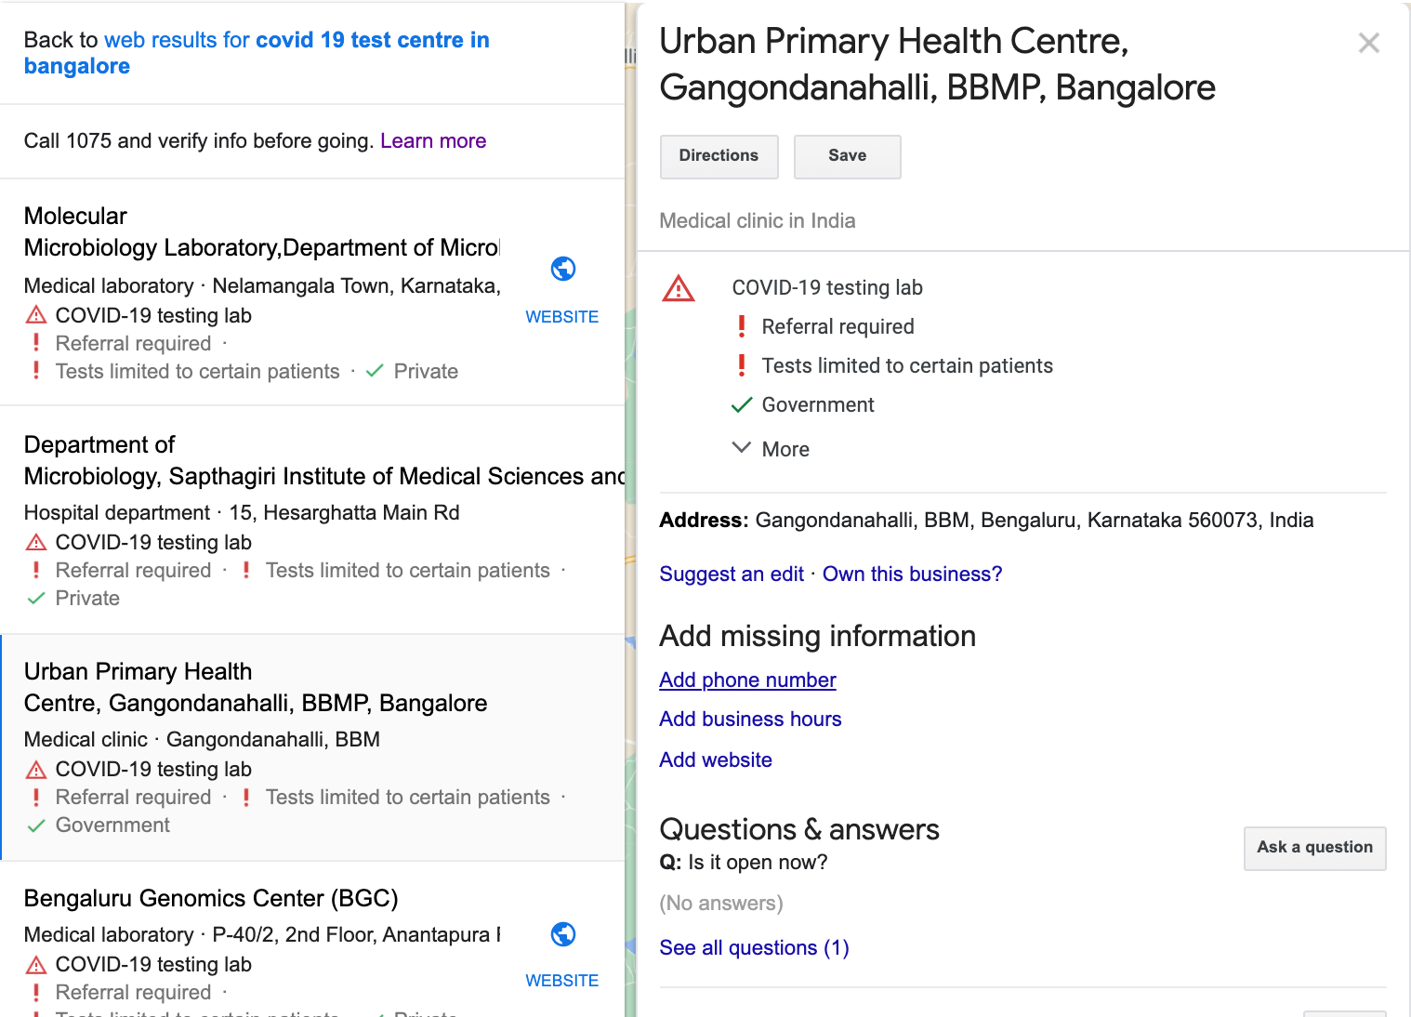Click the warning triangle icon in Urban Primary Health listing

click(x=36, y=769)
